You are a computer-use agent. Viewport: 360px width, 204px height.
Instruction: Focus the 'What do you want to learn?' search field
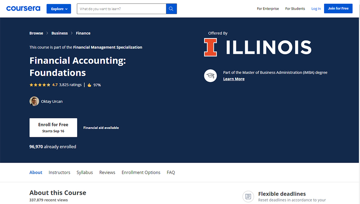tap(121, 9)
